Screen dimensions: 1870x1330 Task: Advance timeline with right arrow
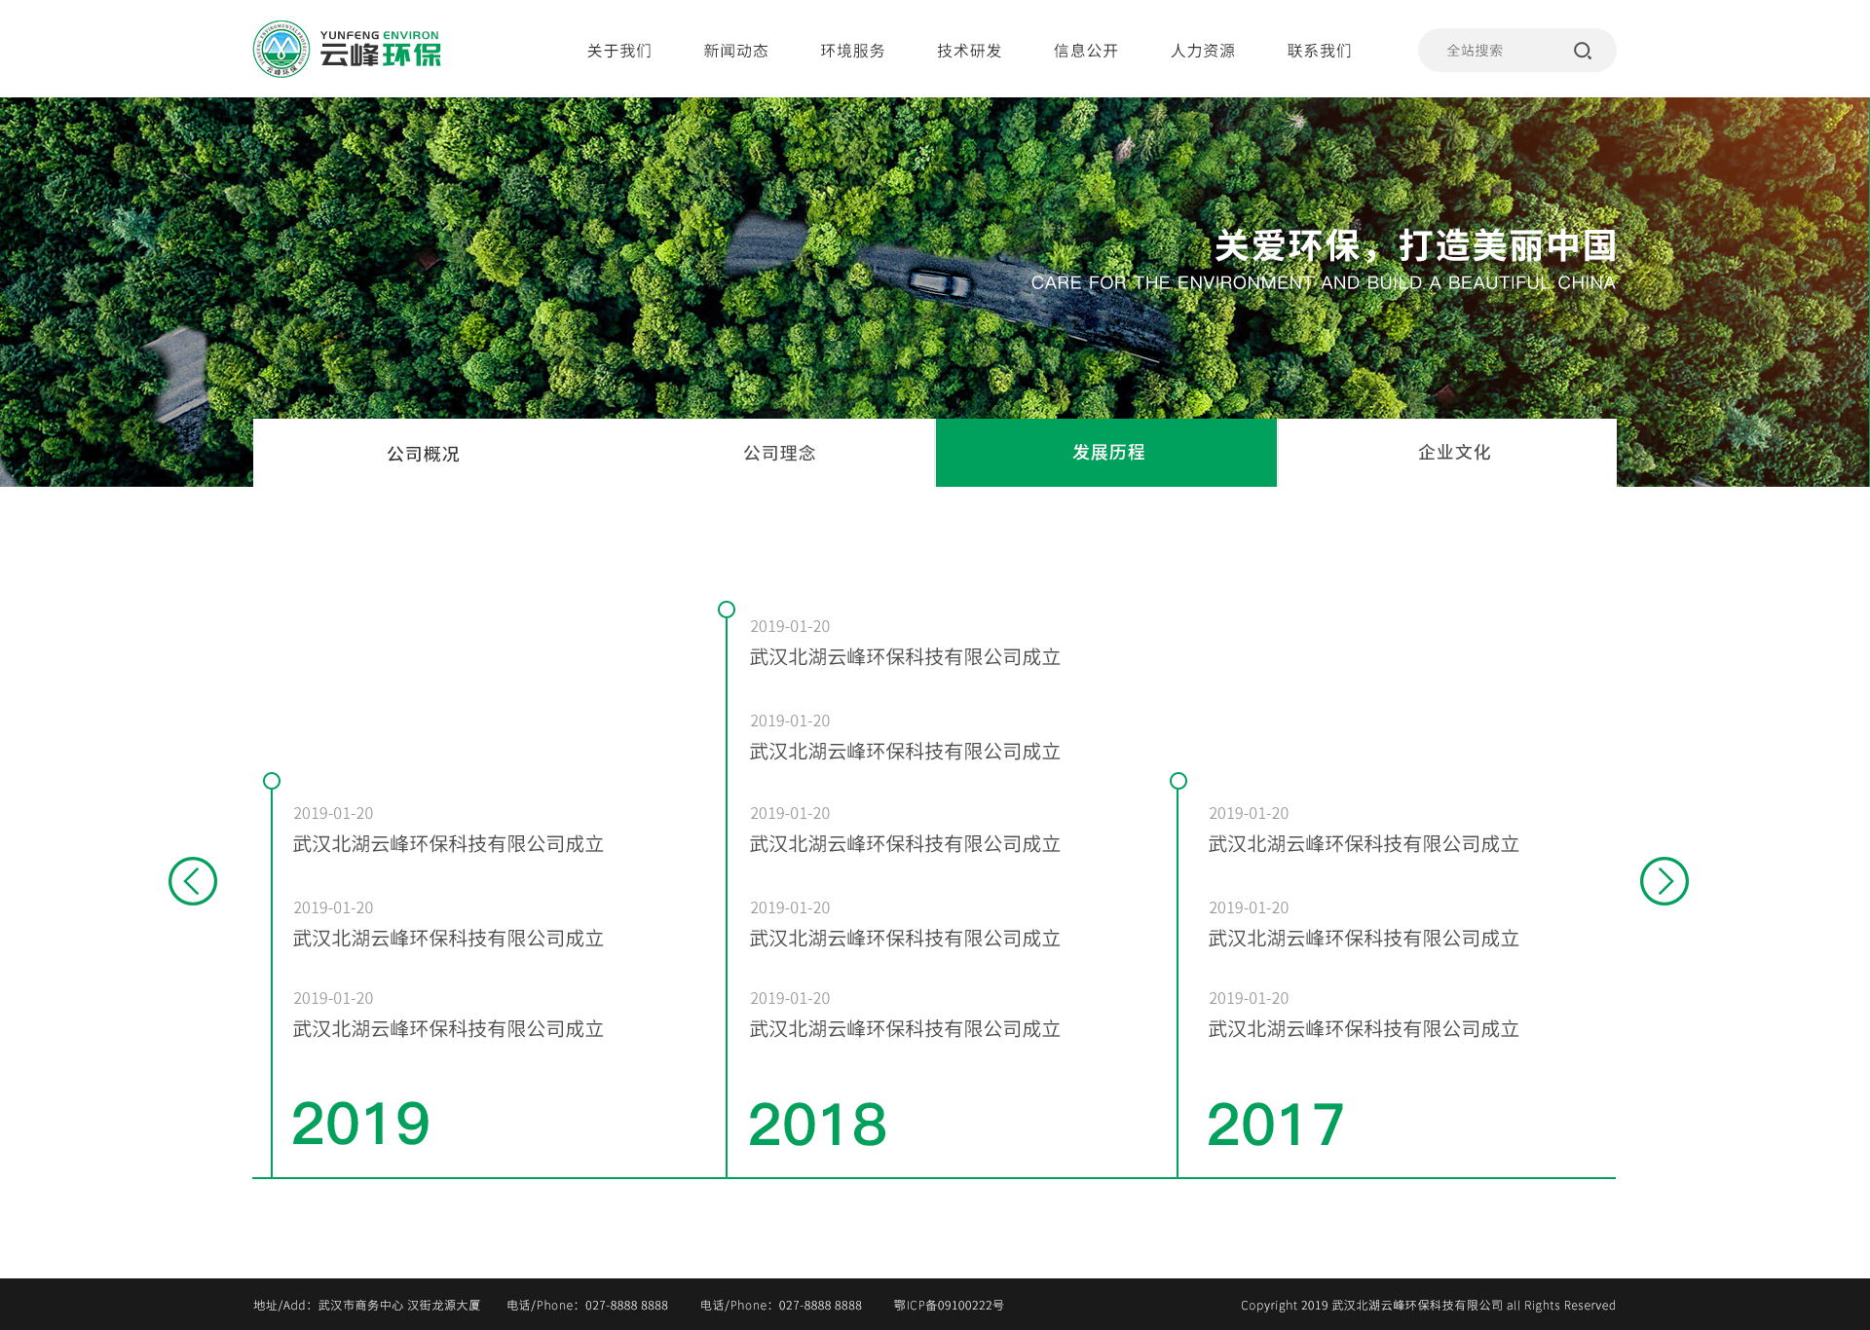tap(1664, 881)
